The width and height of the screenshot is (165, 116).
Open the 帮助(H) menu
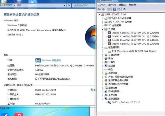pyautogui.click(x=133, y=5)
